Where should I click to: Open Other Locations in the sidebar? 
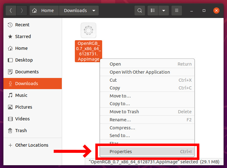33,145
